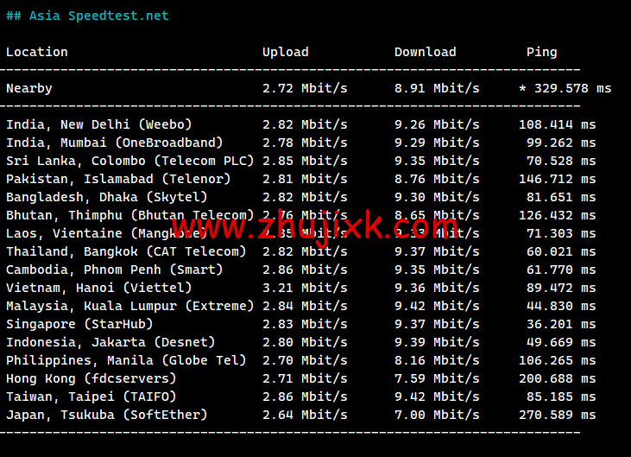Click the Ping column header
Screen dimensions: 631x457
tap(541, 52)
